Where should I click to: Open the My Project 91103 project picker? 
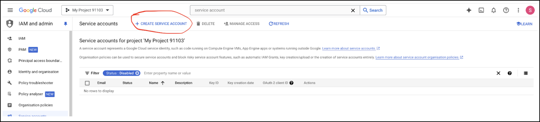(x=87, y=10)
